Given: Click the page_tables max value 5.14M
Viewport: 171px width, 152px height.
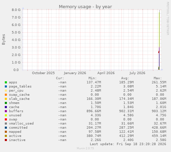Looking at the screenshot, I should click(x=161, y=86).
